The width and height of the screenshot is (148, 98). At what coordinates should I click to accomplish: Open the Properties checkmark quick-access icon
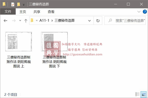pyautogui.click(x=13, y=4)
